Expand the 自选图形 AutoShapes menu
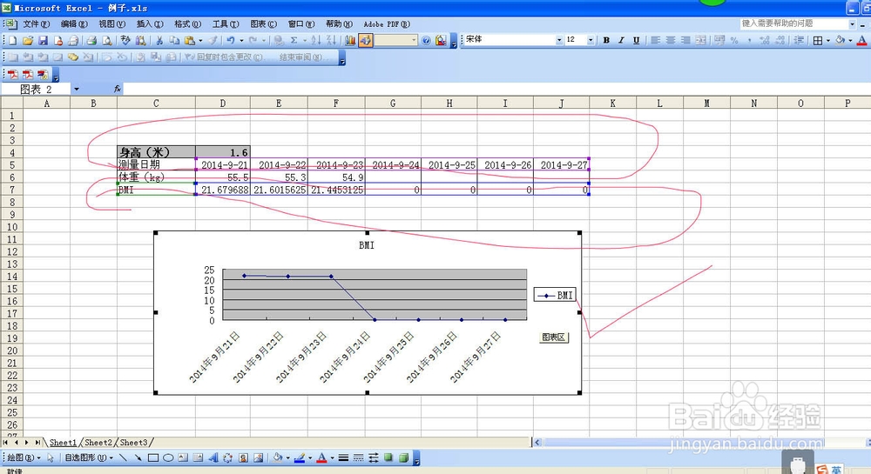 point(88,458)
